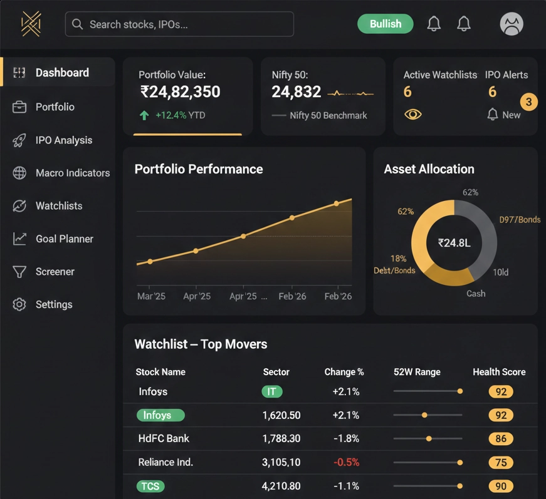Viewport: 546px width, 499px height.
Task: Click the app logo in the top-left corner
Action: [29, 24]
